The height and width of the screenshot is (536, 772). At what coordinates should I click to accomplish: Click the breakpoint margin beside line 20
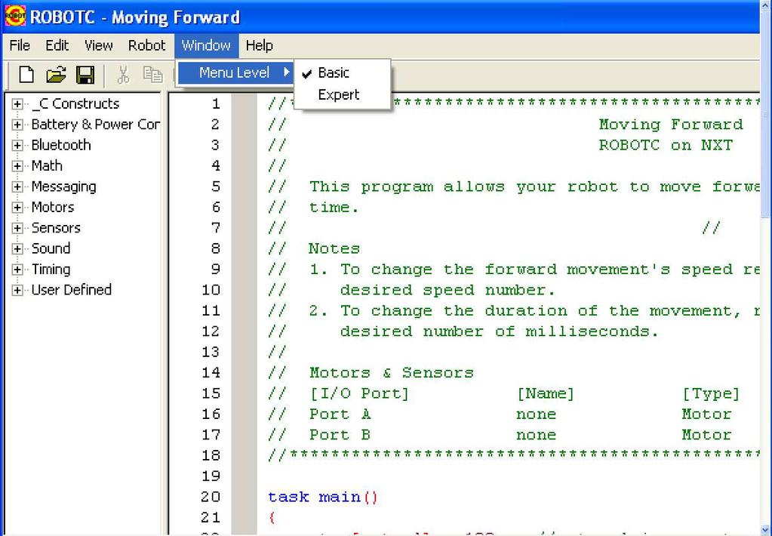[x=244, y=497]
